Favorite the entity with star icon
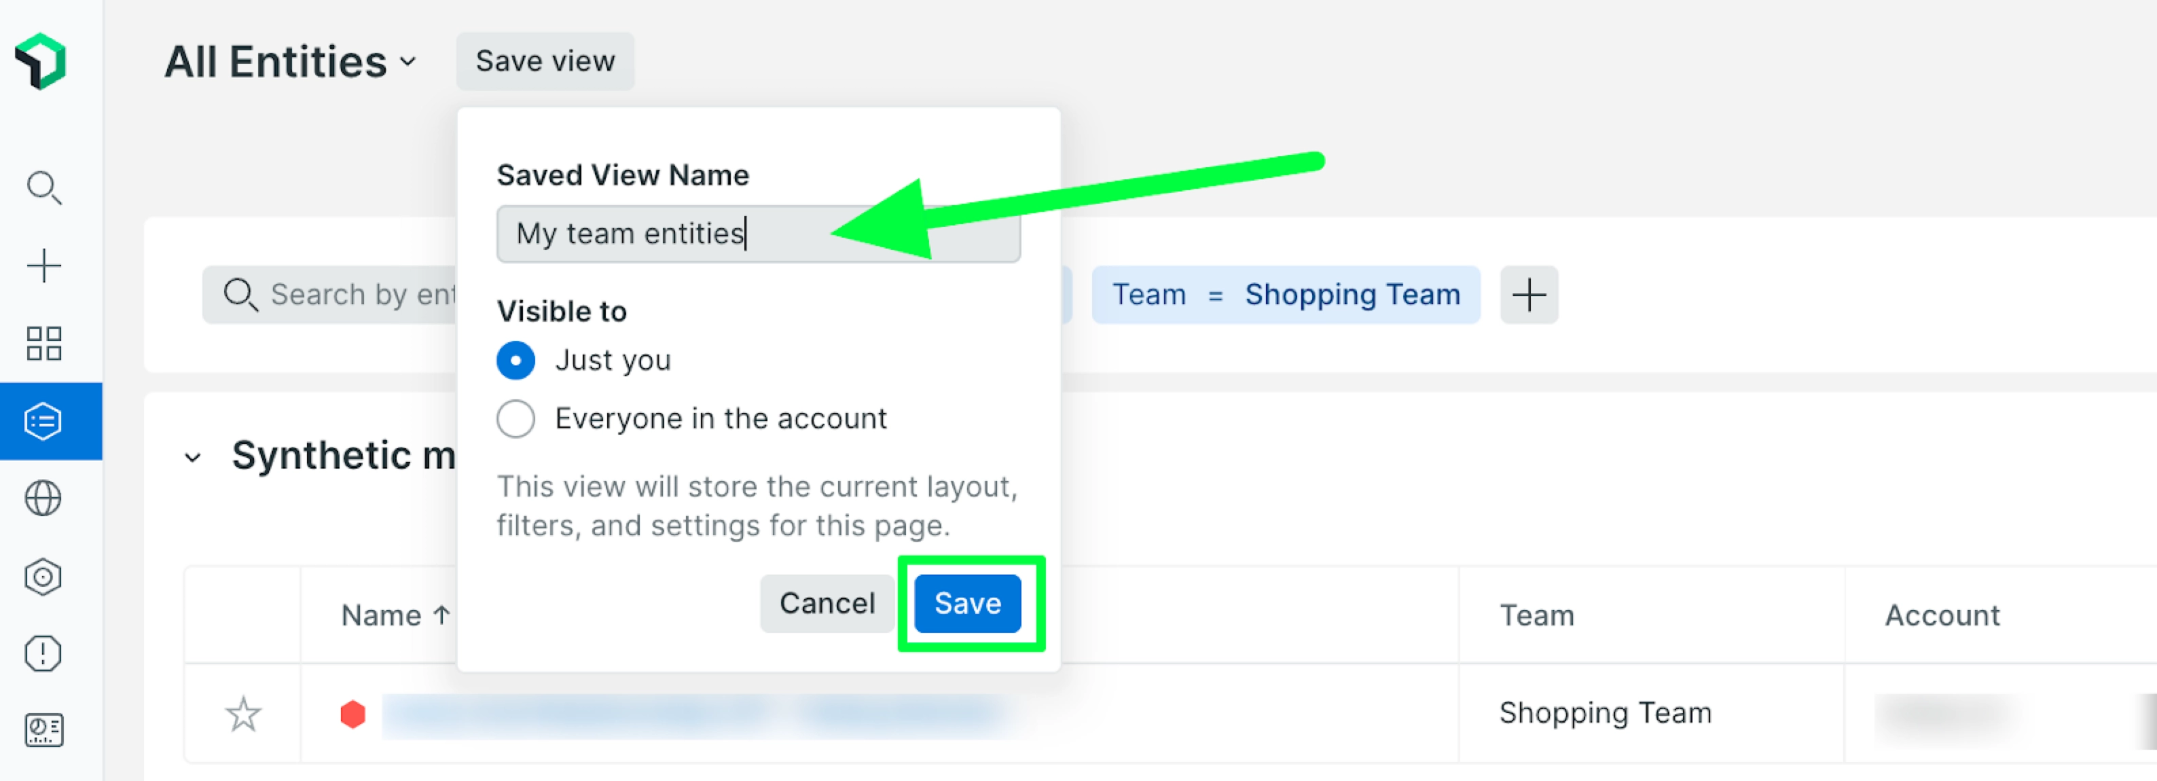 244,714
